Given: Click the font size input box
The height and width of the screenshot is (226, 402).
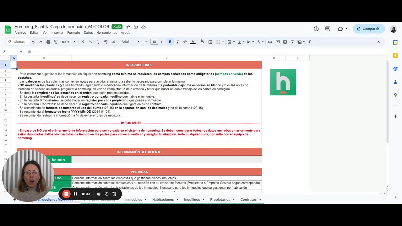Looking at the screenshot, I should click(154, 42).
